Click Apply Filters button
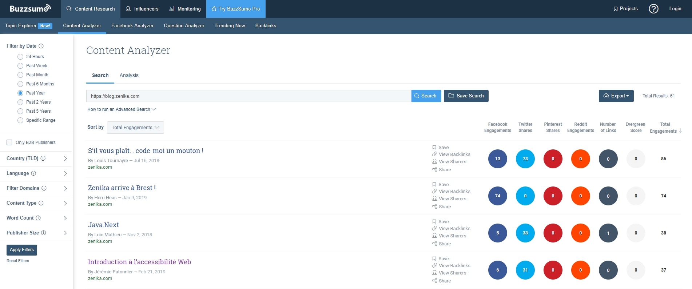The width and height of the screenshot is (692, 289). pyautogui.click(x=22, y=250)
